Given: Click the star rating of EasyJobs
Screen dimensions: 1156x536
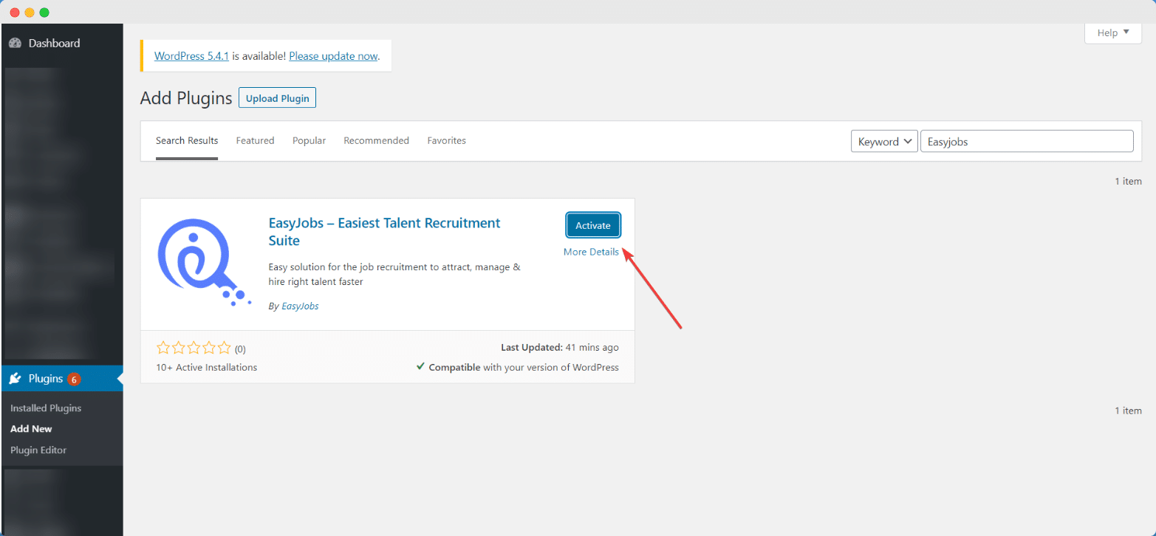Looking at the screenshot, I should coord(194,348).
